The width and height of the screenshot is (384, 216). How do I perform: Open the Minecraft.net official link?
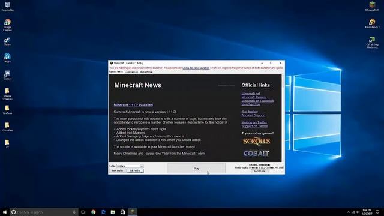(x=251, y=94)
